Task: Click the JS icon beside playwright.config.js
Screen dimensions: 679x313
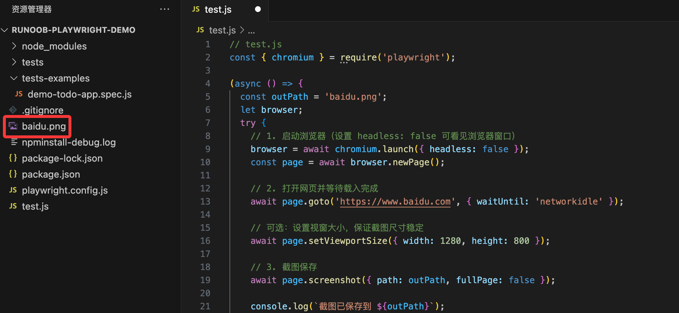Action: 13,190
